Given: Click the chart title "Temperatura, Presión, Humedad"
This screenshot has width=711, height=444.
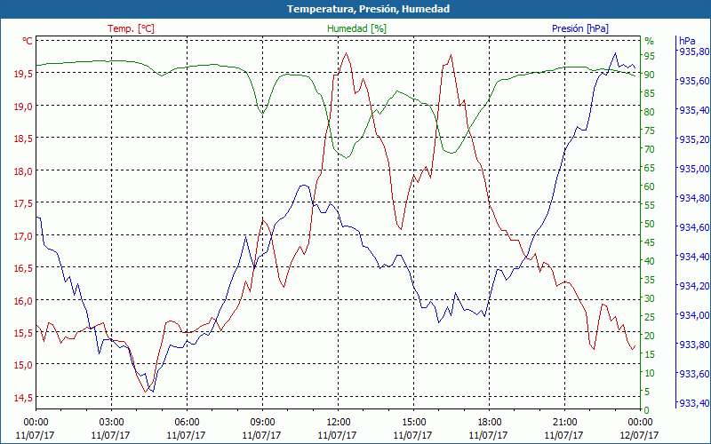Looking at the screenshot, I should click(368, 9).
